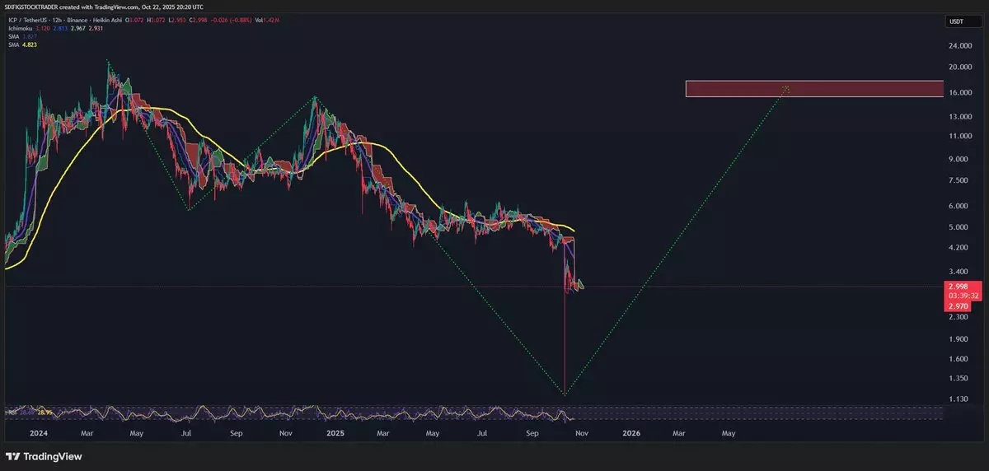The image size is (989, 471).
Task: Click the countdown timer 03:39:32
Action: (x=957, y=296)
